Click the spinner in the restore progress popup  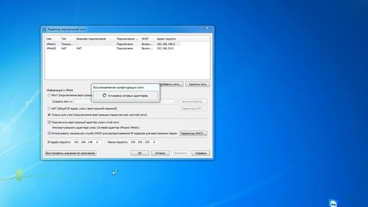point(105,95)
